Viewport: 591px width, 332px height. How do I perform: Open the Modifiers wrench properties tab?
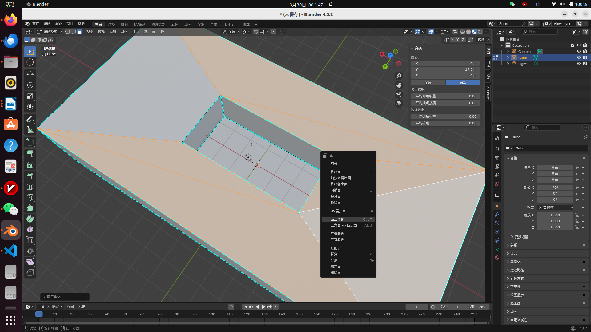click(497, 215)
